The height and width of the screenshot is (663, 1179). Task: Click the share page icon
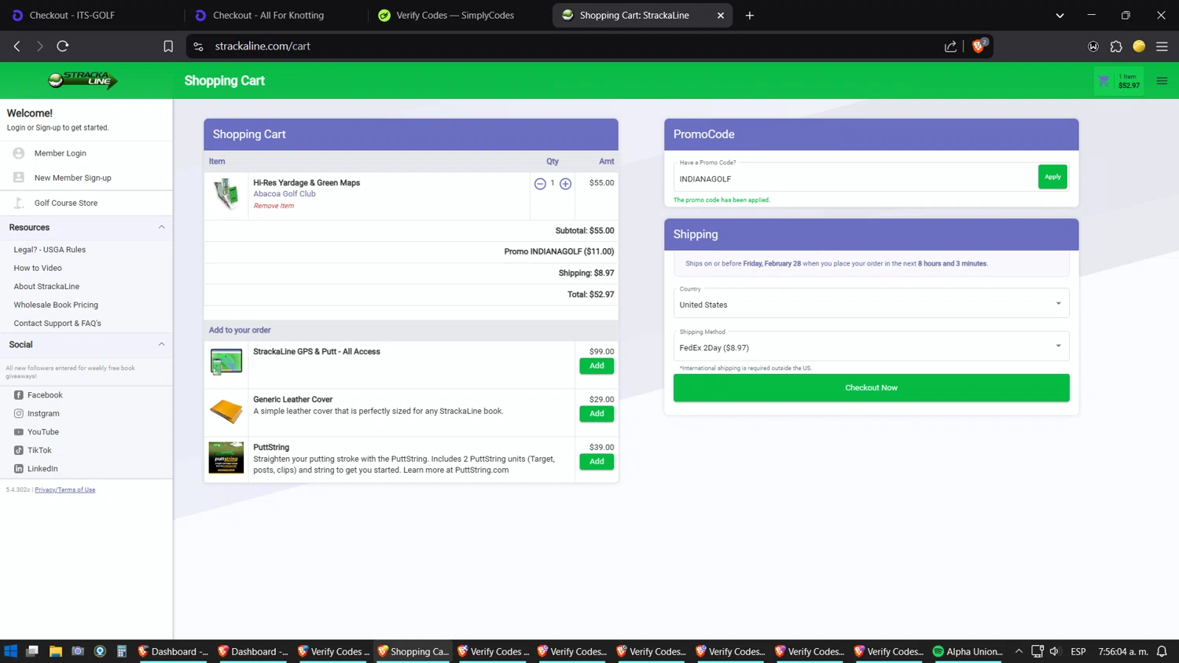(x=950, y=46)
